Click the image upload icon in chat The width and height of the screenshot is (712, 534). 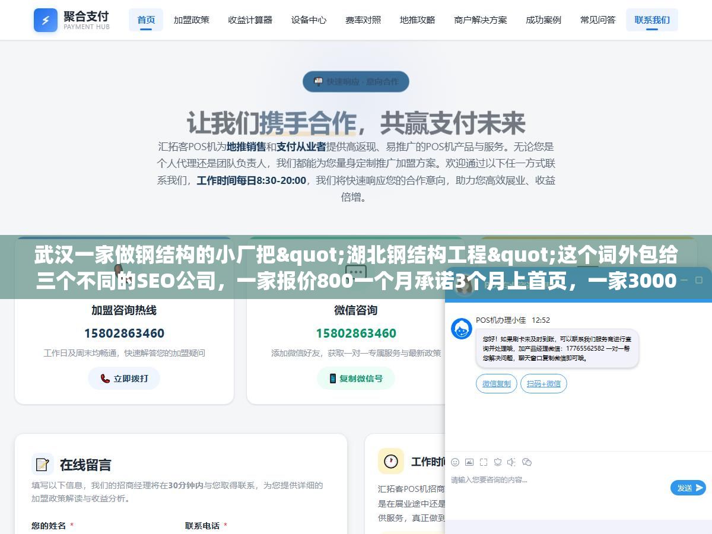(469, 462)
